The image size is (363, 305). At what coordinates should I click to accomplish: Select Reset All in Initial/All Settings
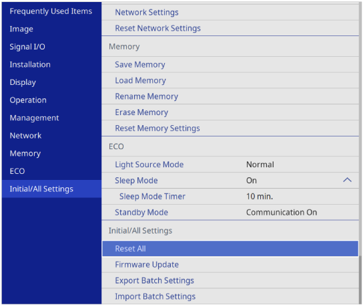tap(230, 248)
